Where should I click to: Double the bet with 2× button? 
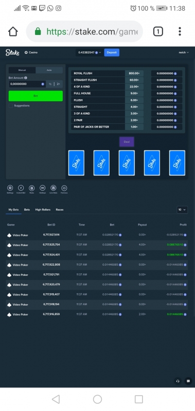coord(58,84)
